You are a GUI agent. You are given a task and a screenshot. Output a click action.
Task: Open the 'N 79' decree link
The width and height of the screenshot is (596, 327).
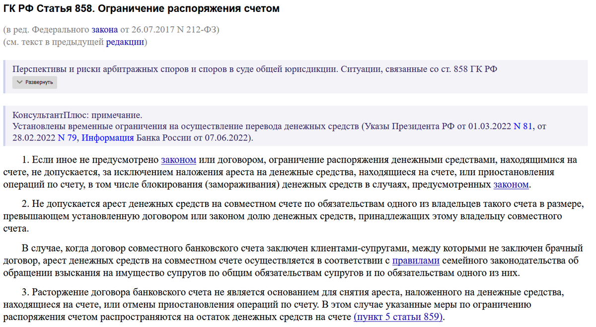[67, 138]
